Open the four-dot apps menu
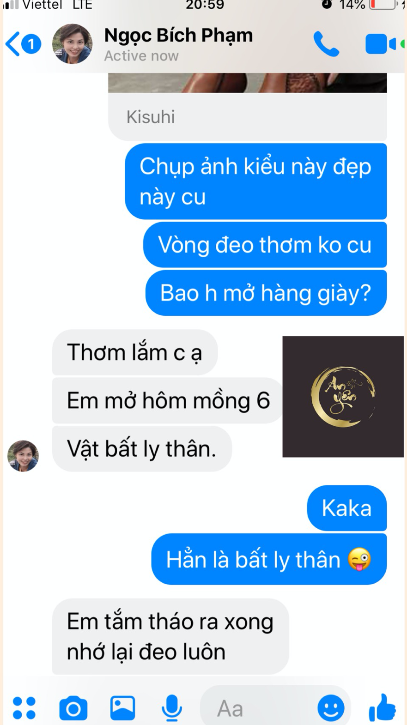407x725 pixels. (x=24, y=708)
